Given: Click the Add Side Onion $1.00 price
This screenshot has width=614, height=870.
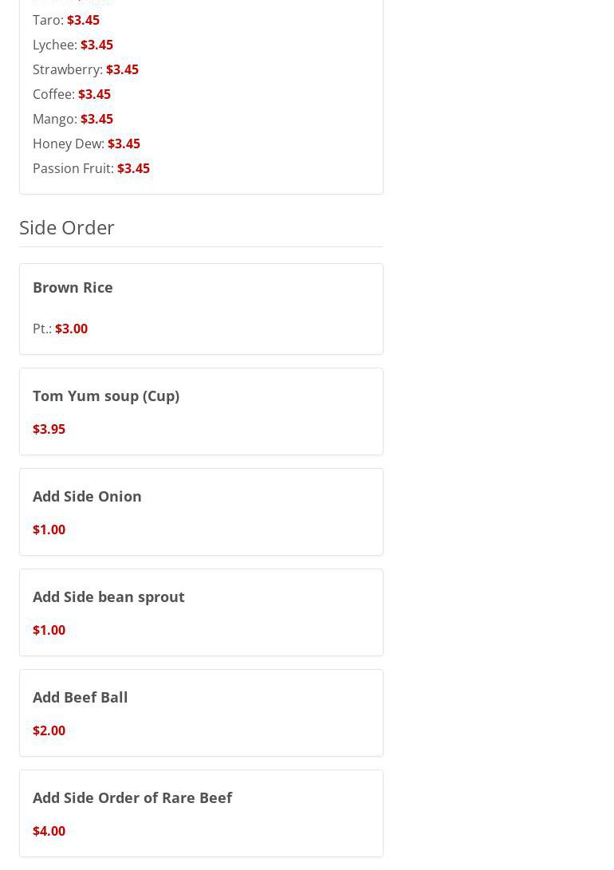Looking at the screenshot, I should point(49,529).
